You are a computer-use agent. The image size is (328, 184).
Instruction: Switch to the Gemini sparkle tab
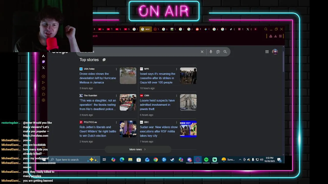click(206, 29)
